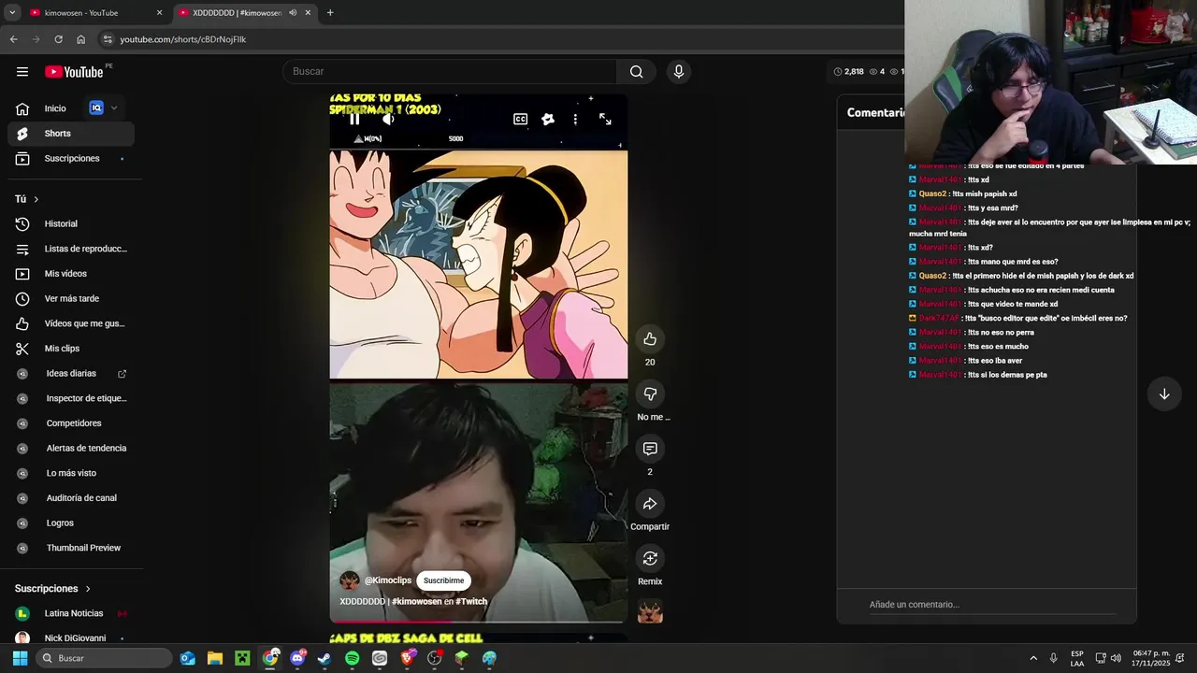Open Steam from the taskbar
Image resolution: width=1197 pixels, height=673 pixels.
[x=324, y=658]
